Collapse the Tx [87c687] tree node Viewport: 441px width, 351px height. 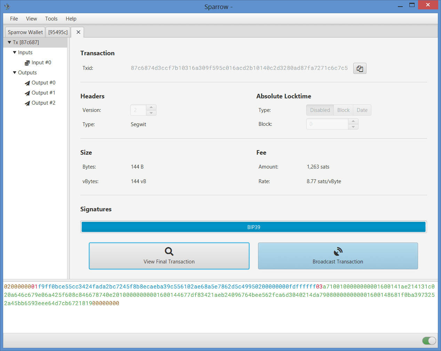point(9,42)
